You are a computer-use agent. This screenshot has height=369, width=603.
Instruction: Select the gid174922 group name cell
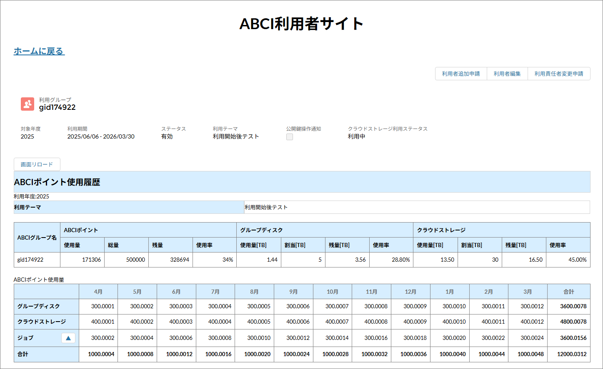(37, 260)
